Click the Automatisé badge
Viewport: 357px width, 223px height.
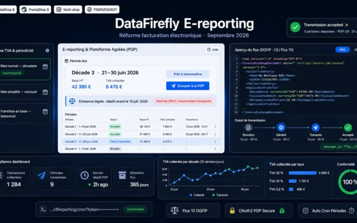pyautogui.click(x=135, y=209)
